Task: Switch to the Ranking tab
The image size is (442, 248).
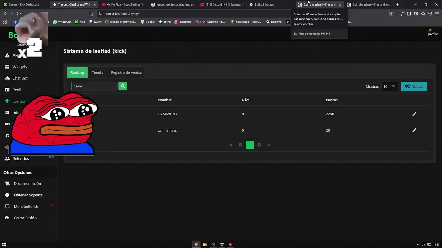Action: coord(77,72)
